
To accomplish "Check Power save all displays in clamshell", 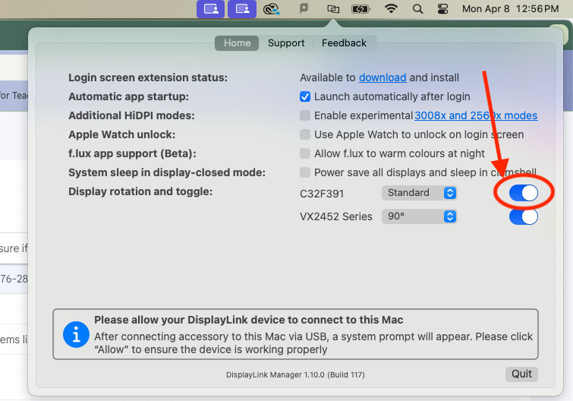I will (x=305, y=172).
